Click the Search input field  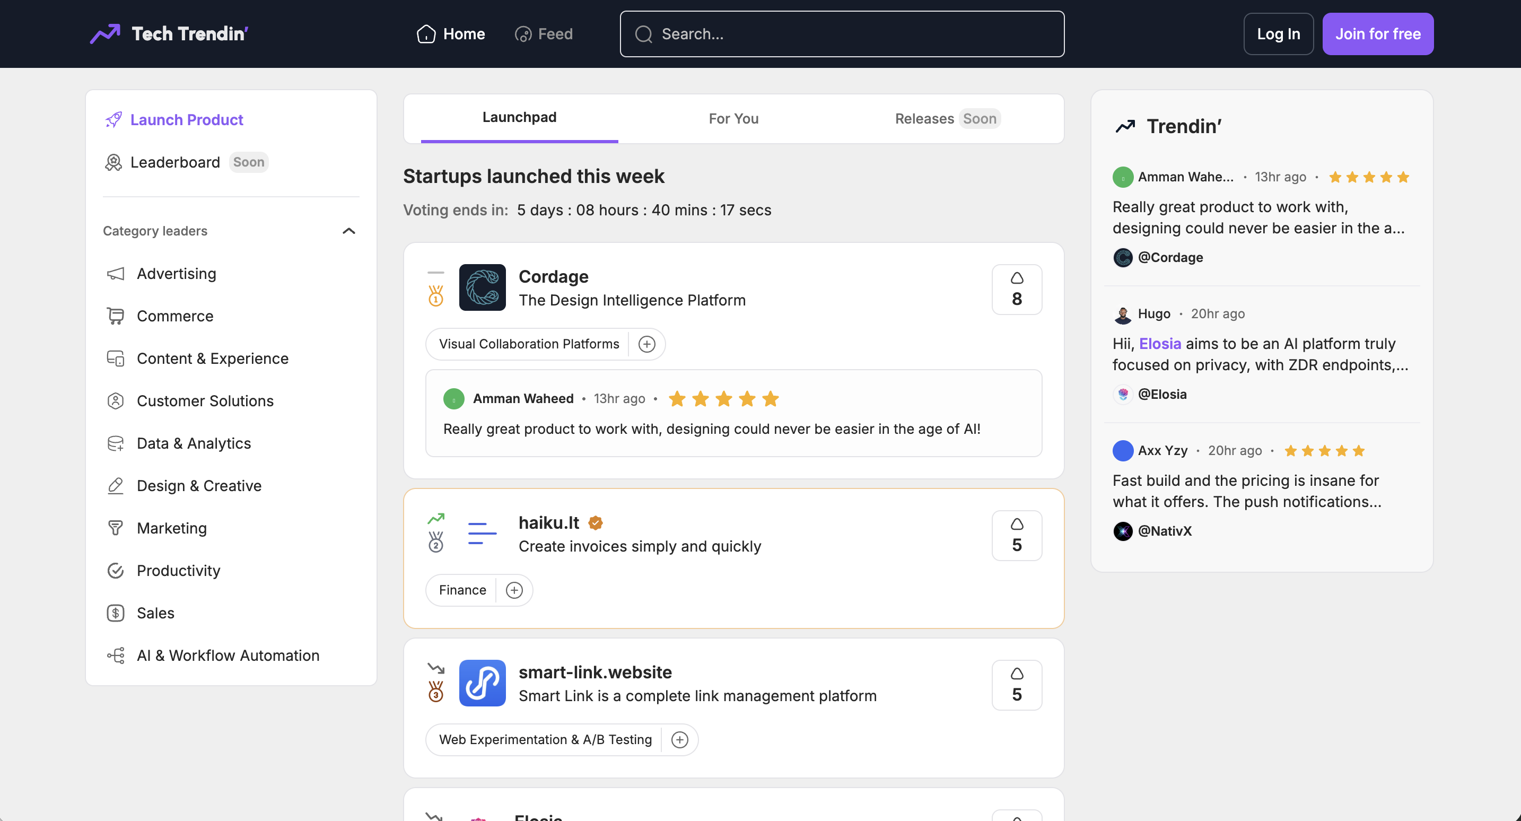[x=842, y=34]
